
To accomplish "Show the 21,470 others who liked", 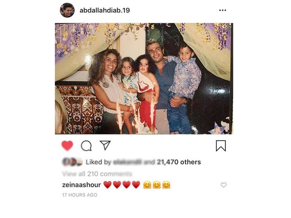I will pyautogui.click(x=179, y=162).
